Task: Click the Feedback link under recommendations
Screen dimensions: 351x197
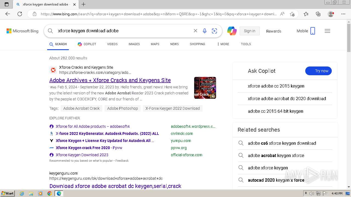Action: click(122, 161)
